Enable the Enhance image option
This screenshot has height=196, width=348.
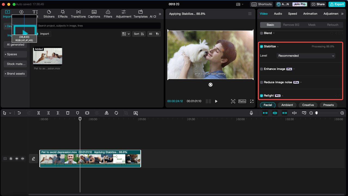point(262,69)
